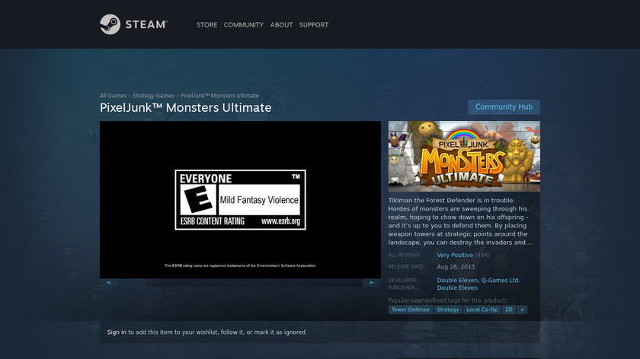This screenshot has width=640, height=359.
Task: Click the media strip scrollbar track
Action: (240, 282)
